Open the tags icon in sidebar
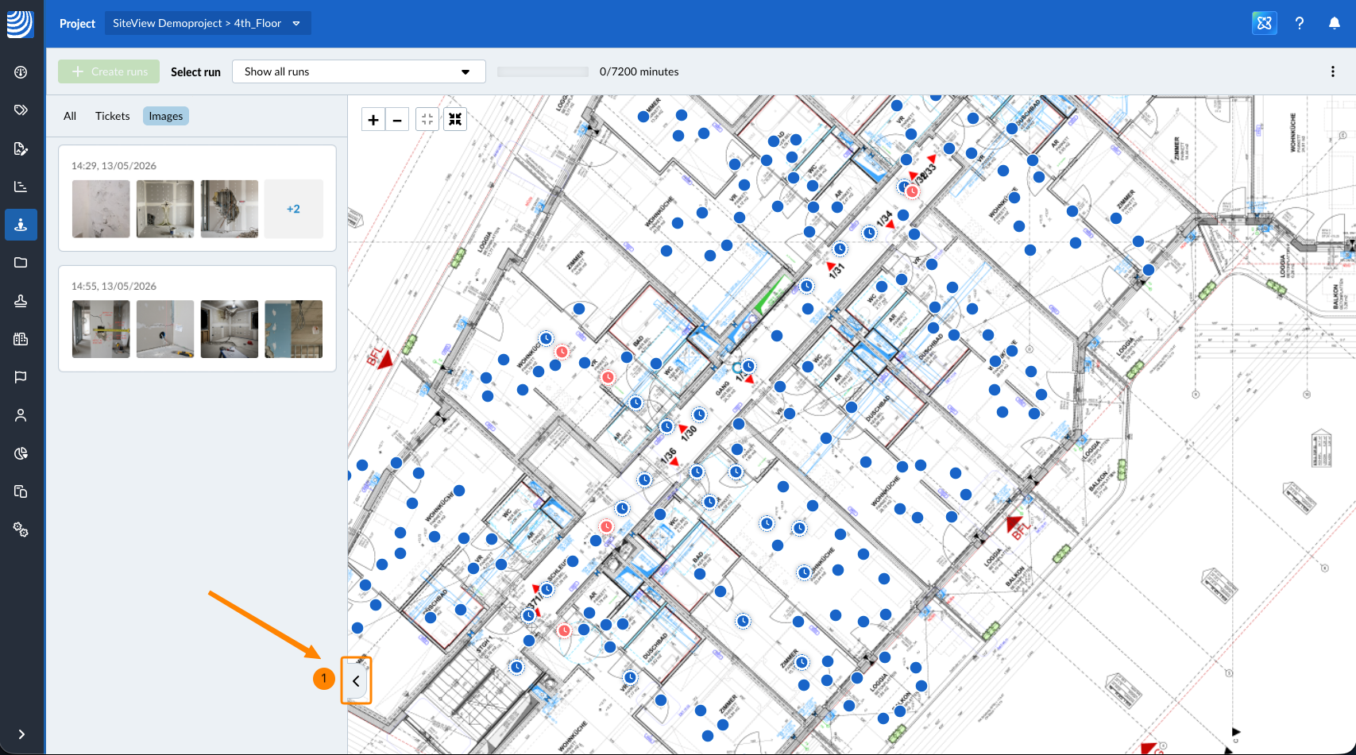Image resolution: width=1356 pixels, height=755 pixels. point(21,110)
